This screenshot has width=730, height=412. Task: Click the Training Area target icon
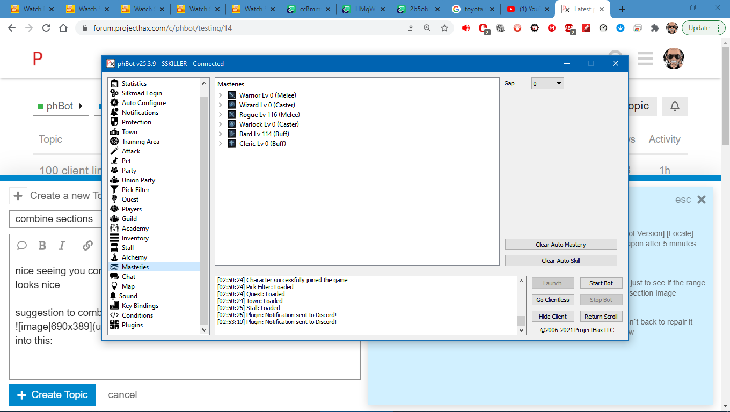114,142
